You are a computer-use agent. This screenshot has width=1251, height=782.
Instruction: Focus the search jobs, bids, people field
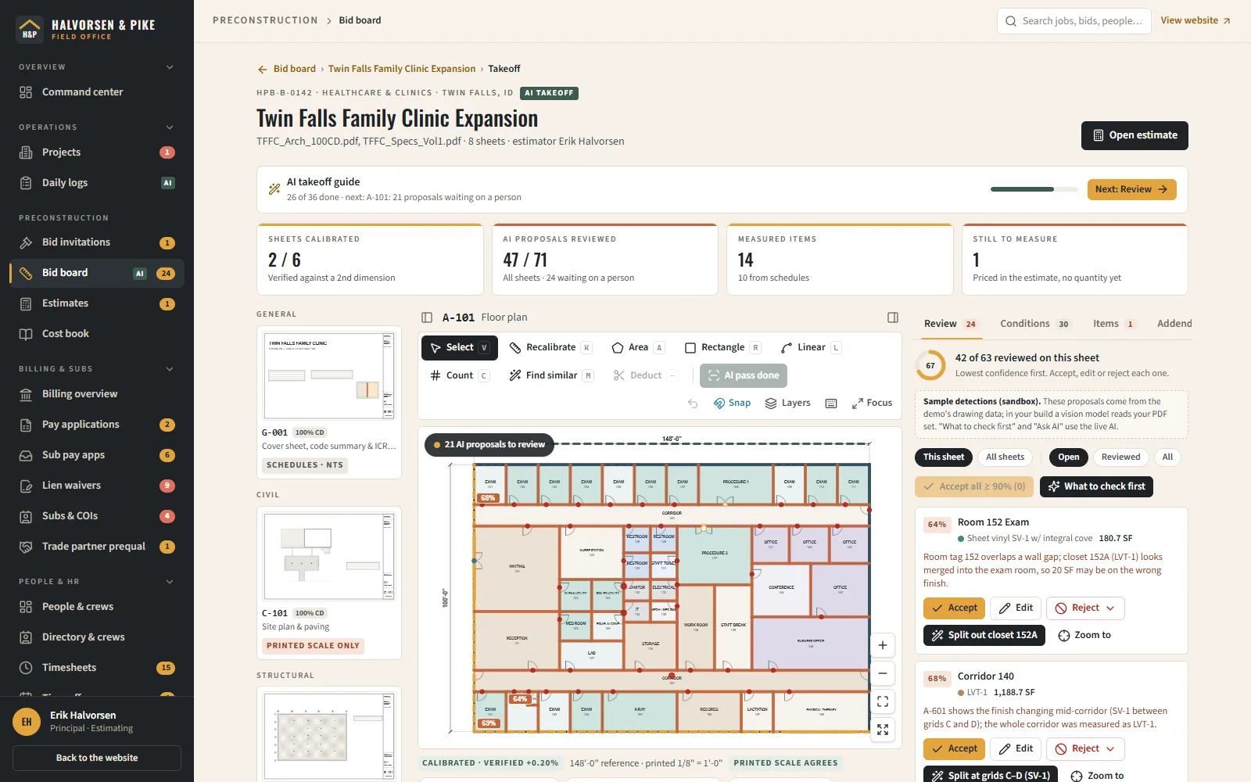(1074, 21)
